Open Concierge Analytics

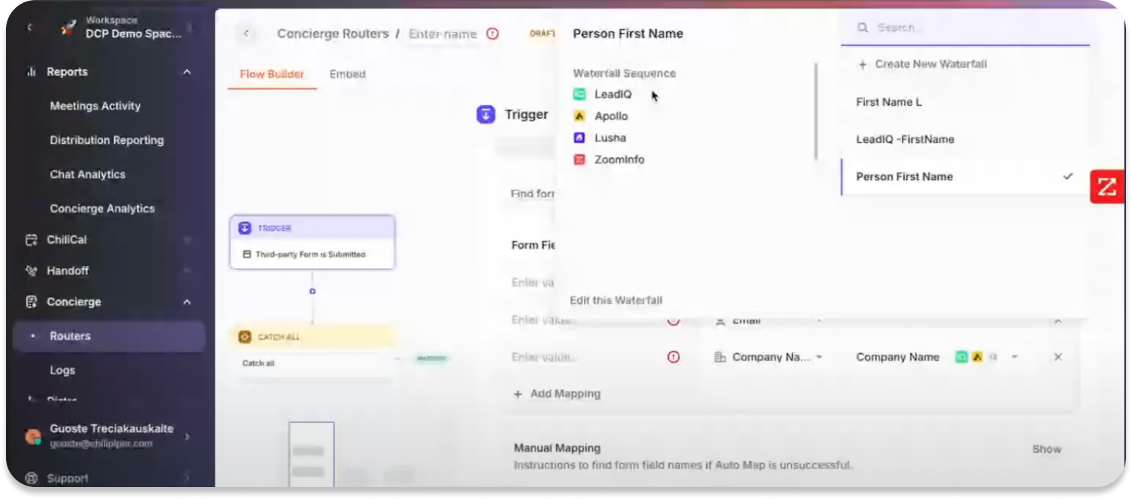coord(102,209)
